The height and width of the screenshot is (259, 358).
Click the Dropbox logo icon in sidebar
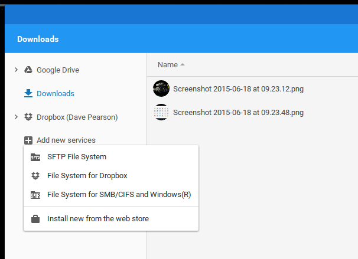(x=28, y=117)
